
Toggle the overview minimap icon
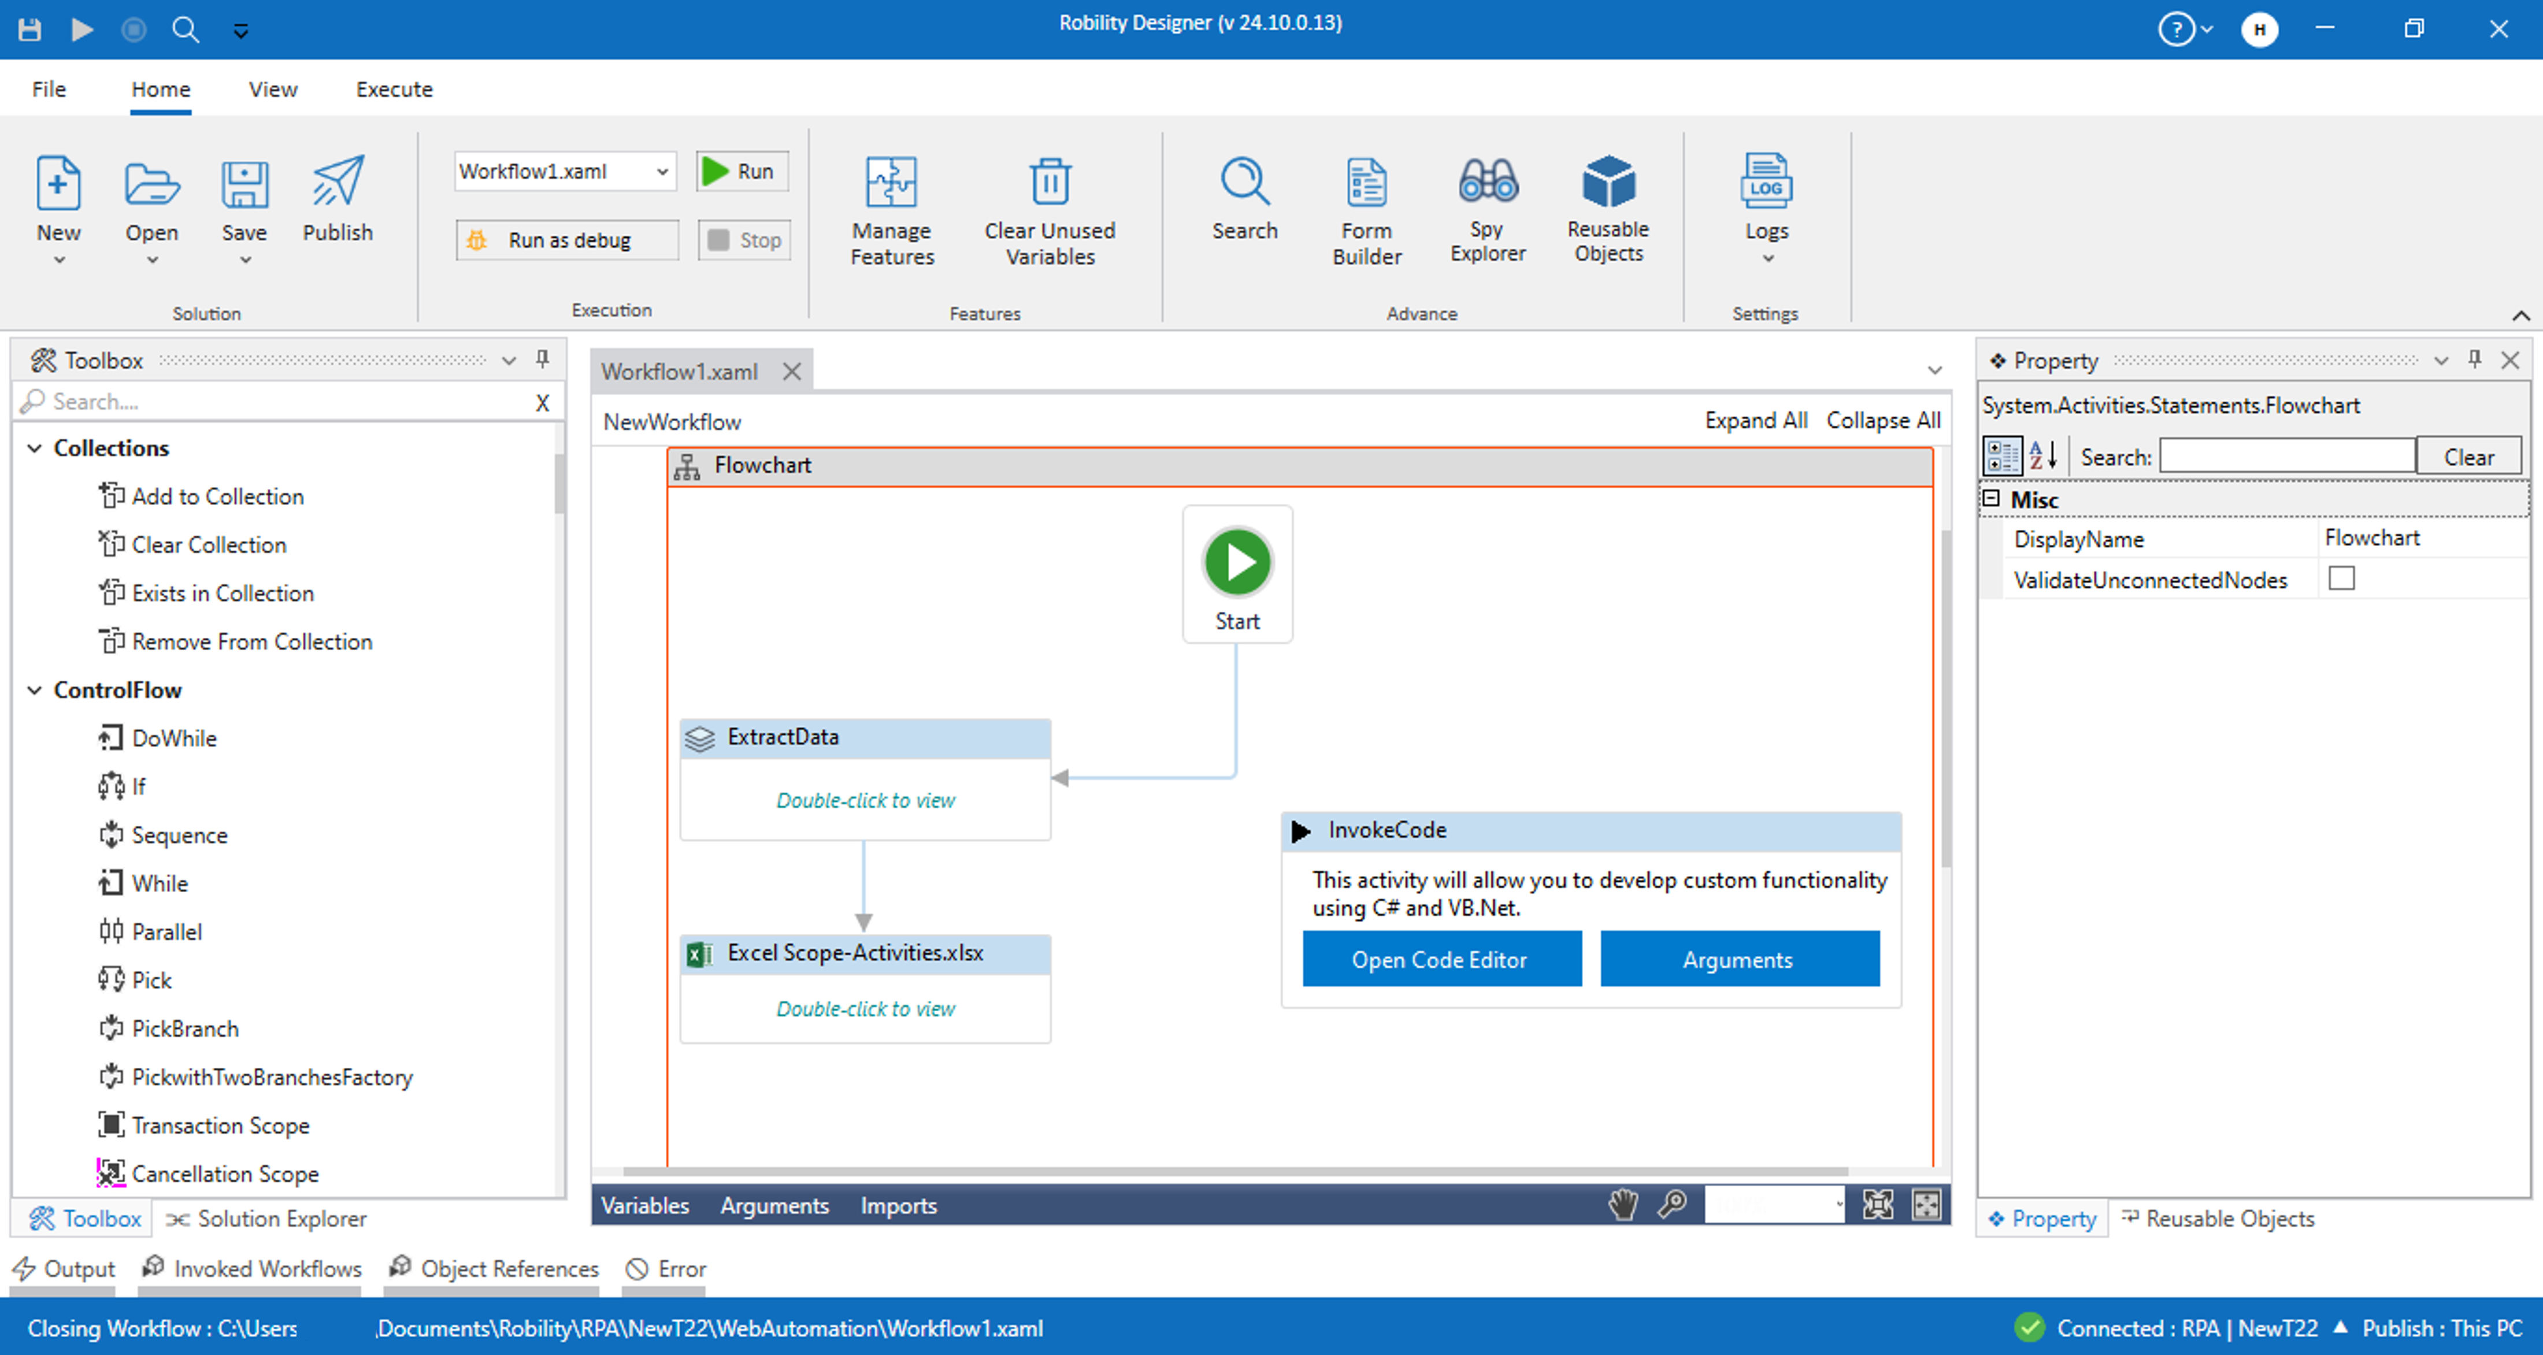pos(1926,1204)
